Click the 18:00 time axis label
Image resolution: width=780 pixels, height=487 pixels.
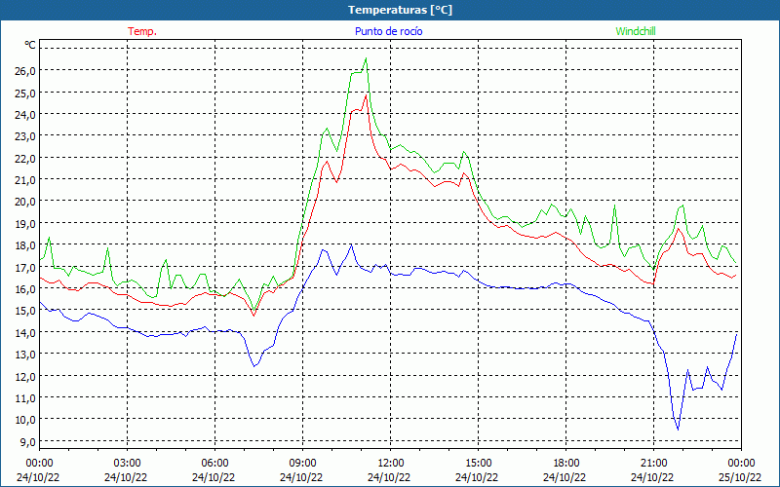(565, 463)
